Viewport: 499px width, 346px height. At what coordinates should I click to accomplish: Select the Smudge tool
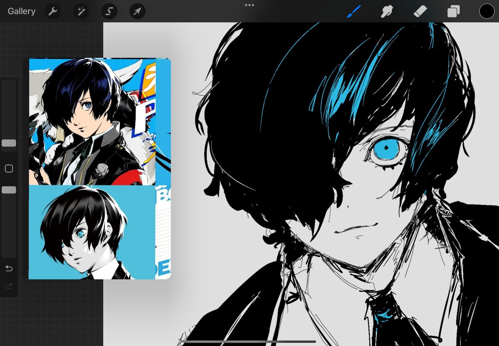point(387,11)
